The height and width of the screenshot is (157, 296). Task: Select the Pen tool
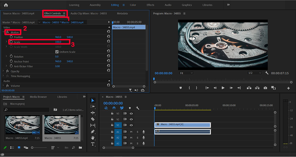tap(93, 132)
